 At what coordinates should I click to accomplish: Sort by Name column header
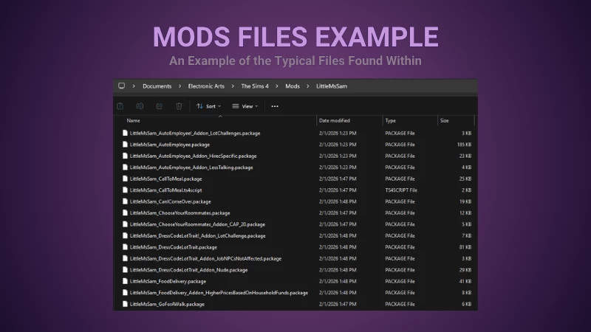coord(134,120)
